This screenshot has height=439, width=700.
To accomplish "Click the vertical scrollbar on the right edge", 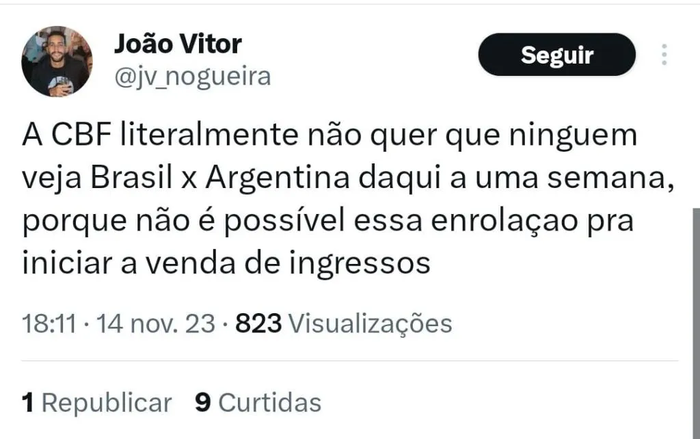I will coord(696,323).
